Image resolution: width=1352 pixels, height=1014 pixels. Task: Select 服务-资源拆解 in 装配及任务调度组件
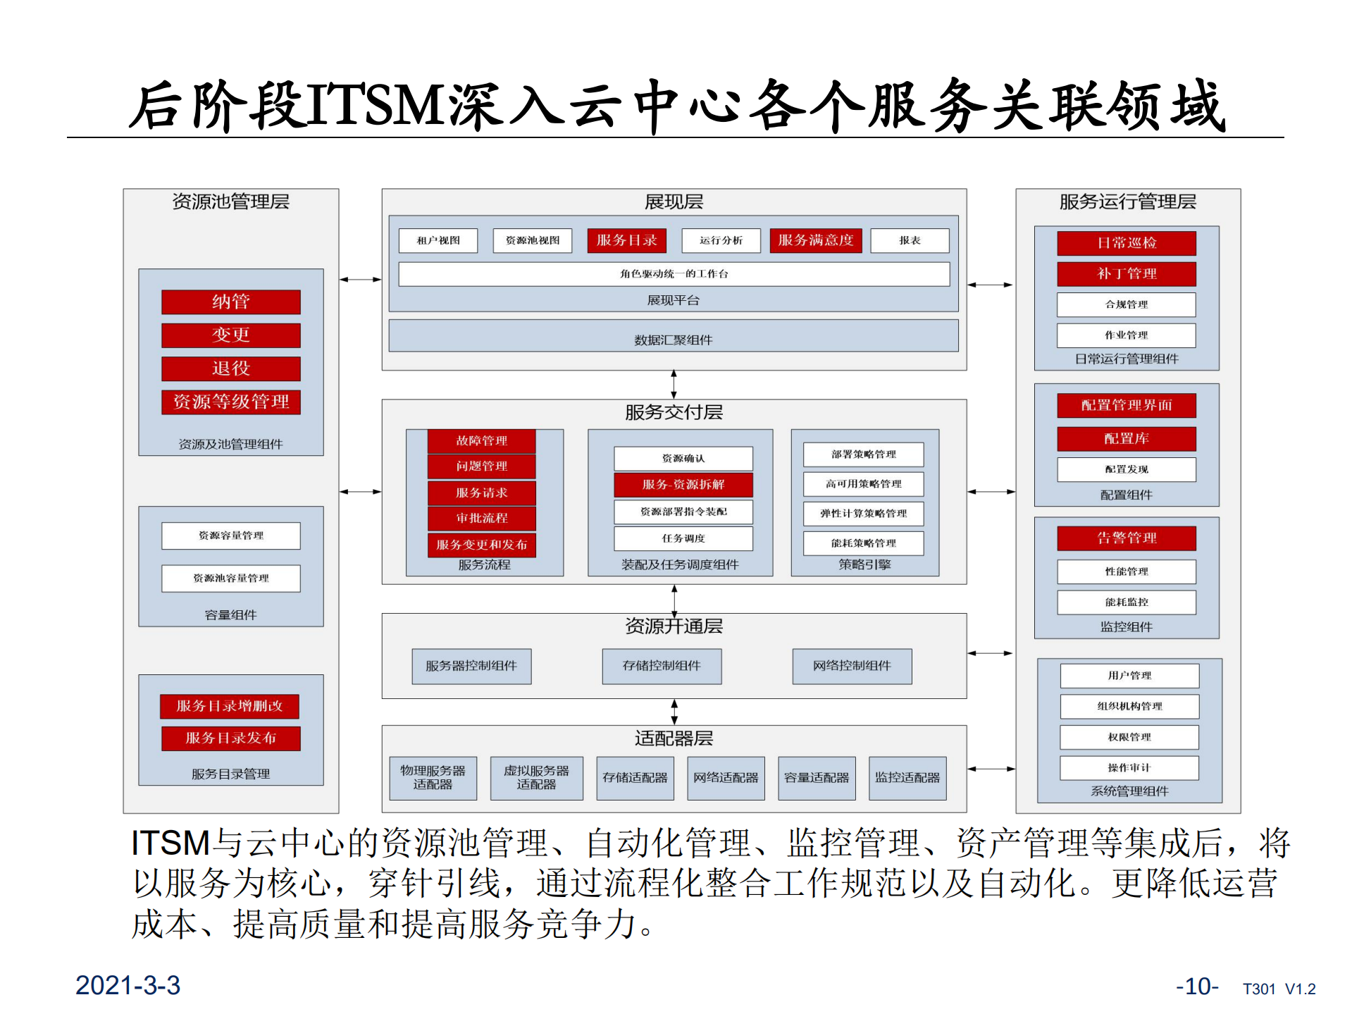pyautogui.click(x=683, y=485)
